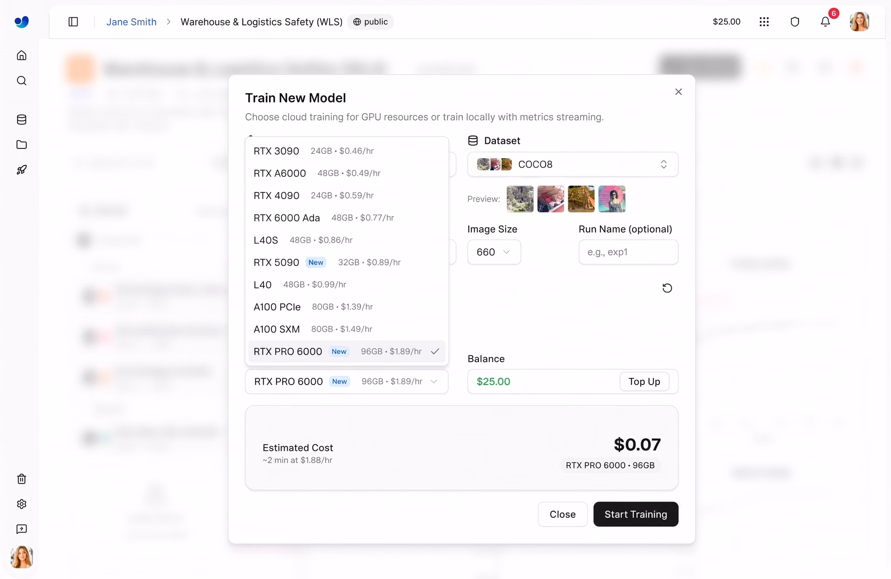Open the trash icon in sidebar
Image resolution: width=891 pixels, height=579 pixels.
21,479
